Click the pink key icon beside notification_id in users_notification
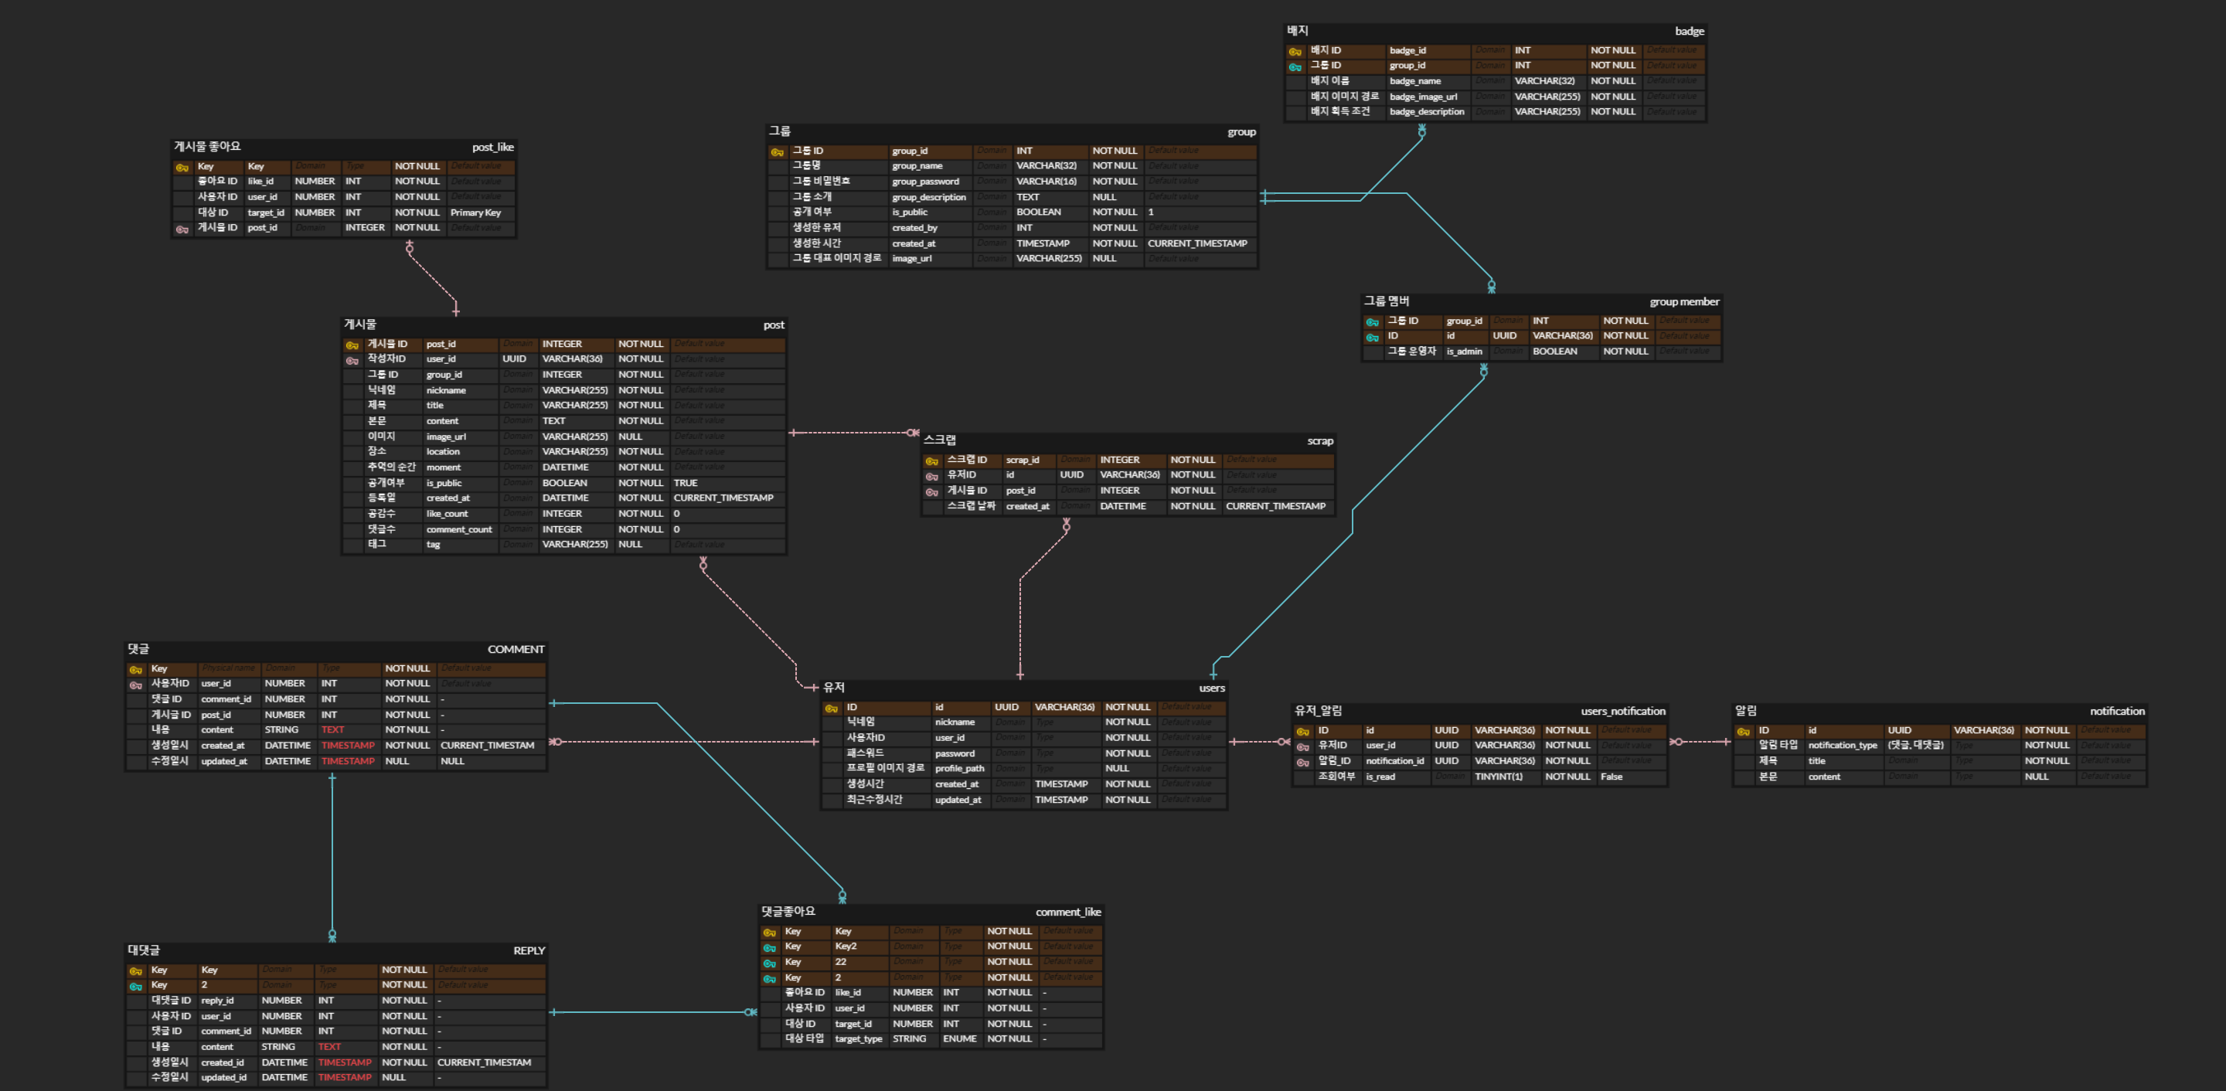The image size is (2226, 1091). click(x=1302, y=763)
